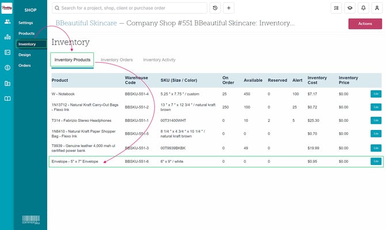The image size is (386, 230).
Task: Edit the Natural Kraft Paper Shopper Bag row
Action: coord(376,133)
